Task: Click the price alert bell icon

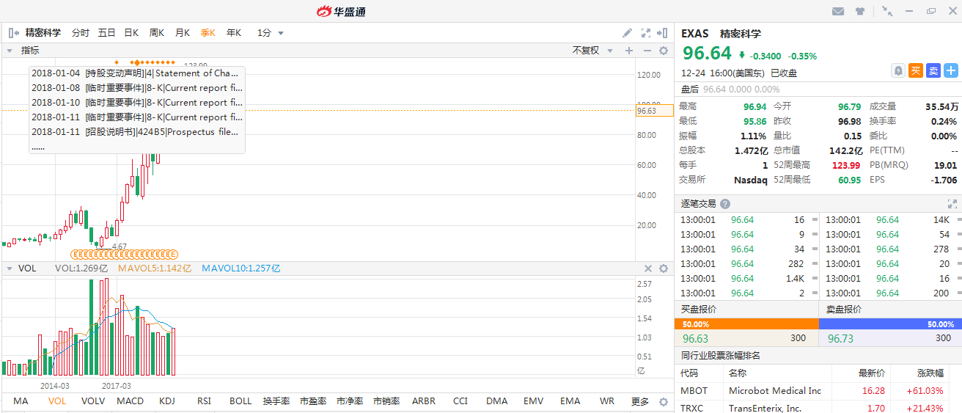Action: point(897,70)
